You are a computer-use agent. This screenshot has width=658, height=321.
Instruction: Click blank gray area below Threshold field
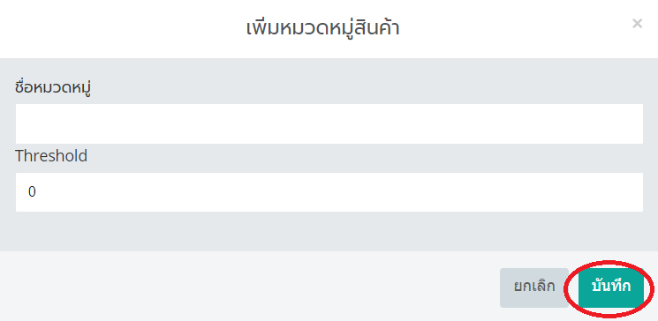329,232
